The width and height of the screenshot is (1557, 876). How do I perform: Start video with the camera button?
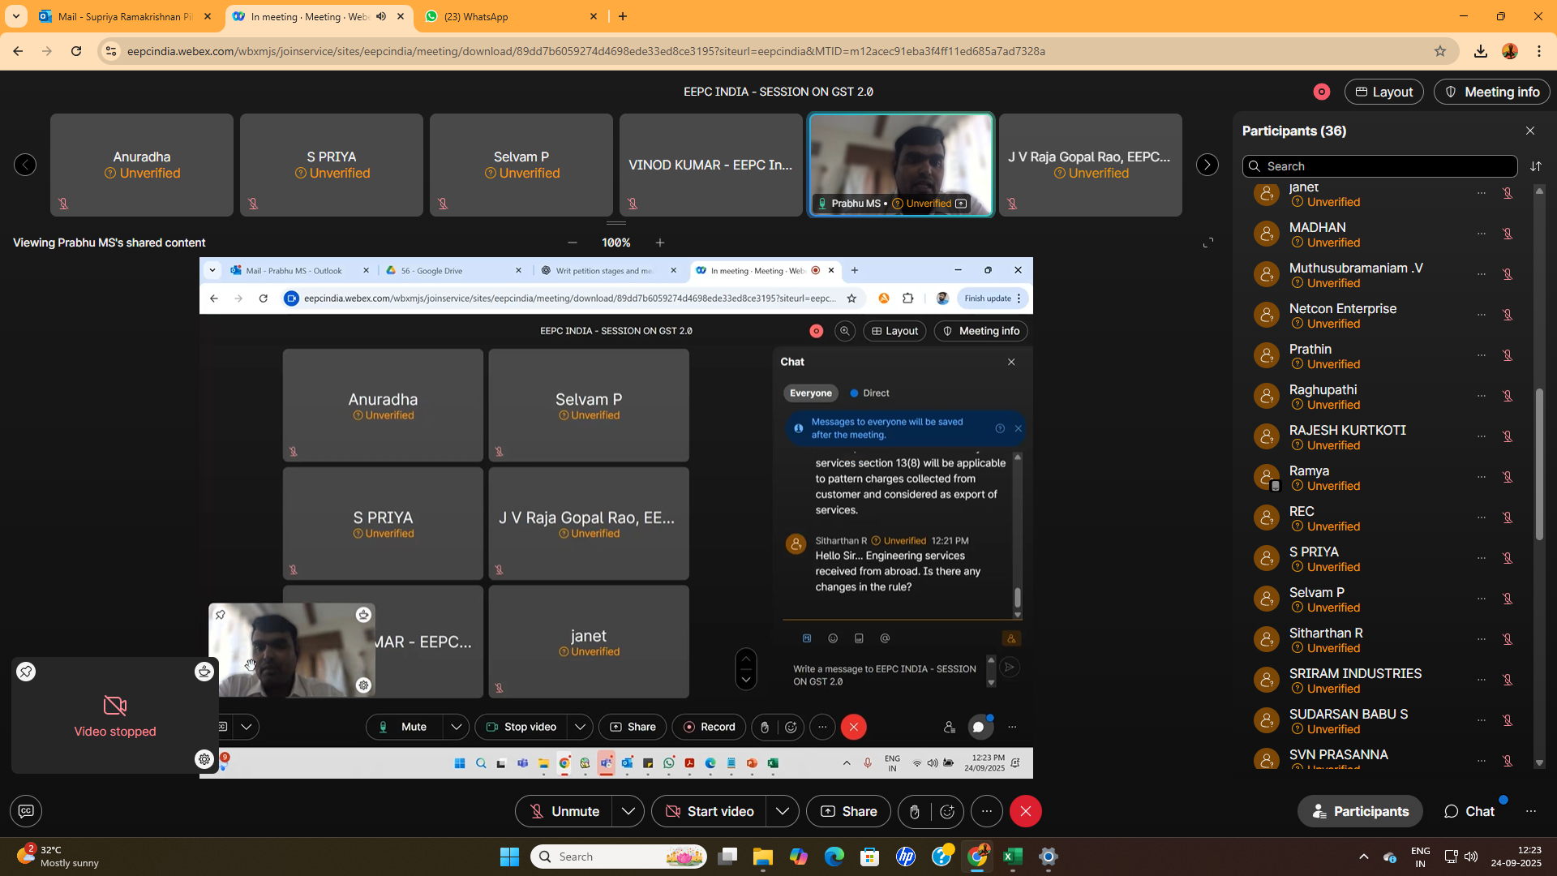pyautogui.click(x=709, y=812)
